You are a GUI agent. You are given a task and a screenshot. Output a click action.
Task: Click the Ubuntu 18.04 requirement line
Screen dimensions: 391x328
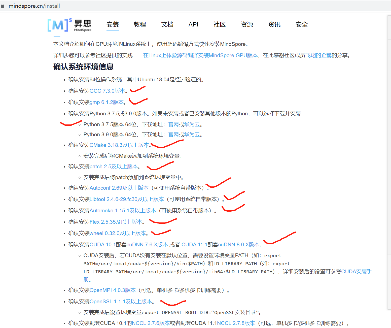[136, 80]
